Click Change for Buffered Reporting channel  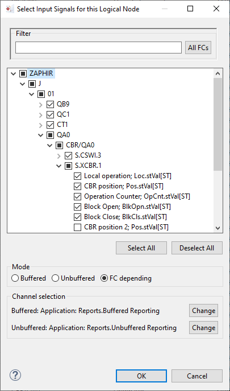(x=203, y=310)
